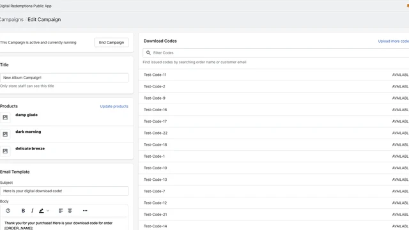This screenshot has width=409, height=230.
Task: Click the campaign Title input field
Action: click(64, 77)
